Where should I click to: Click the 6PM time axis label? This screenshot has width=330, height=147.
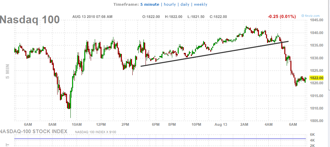point(156,124)
